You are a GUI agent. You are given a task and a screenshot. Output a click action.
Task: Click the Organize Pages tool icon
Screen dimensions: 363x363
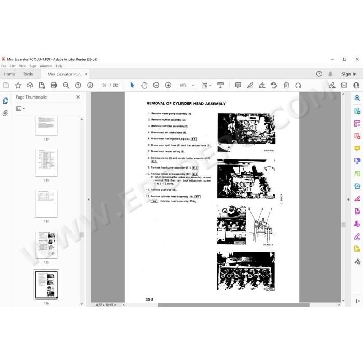357,123
